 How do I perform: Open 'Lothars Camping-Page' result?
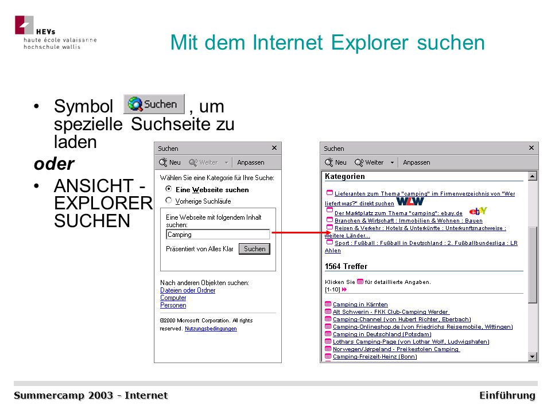pyautogui.click(x=411, y=342)
